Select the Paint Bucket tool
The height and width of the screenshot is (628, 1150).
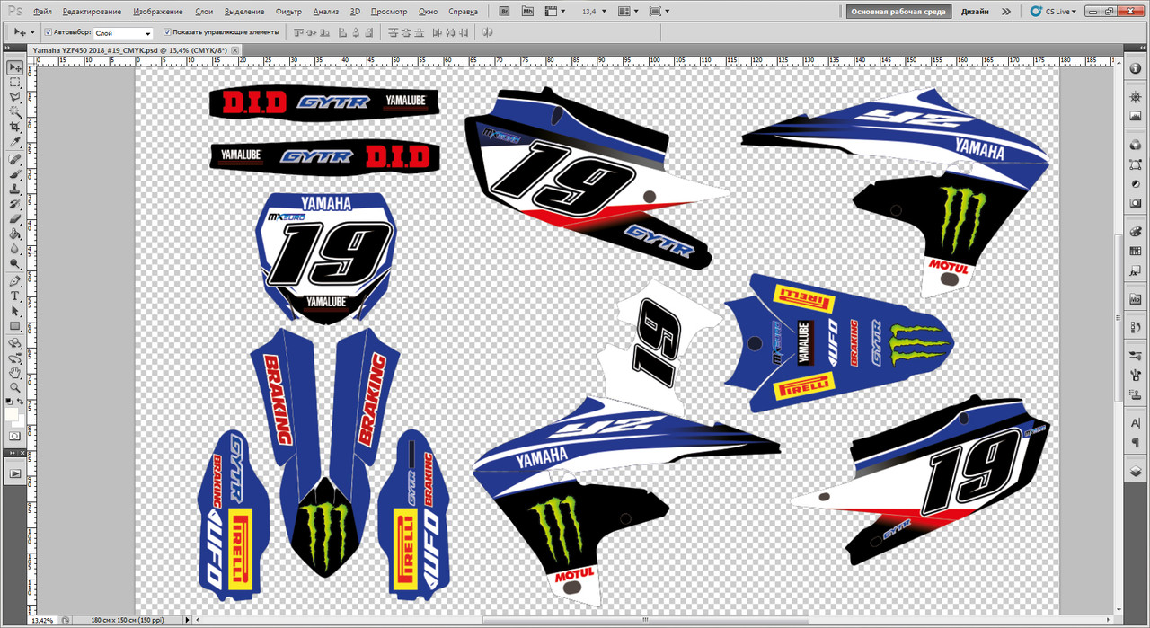click(15, 234)
